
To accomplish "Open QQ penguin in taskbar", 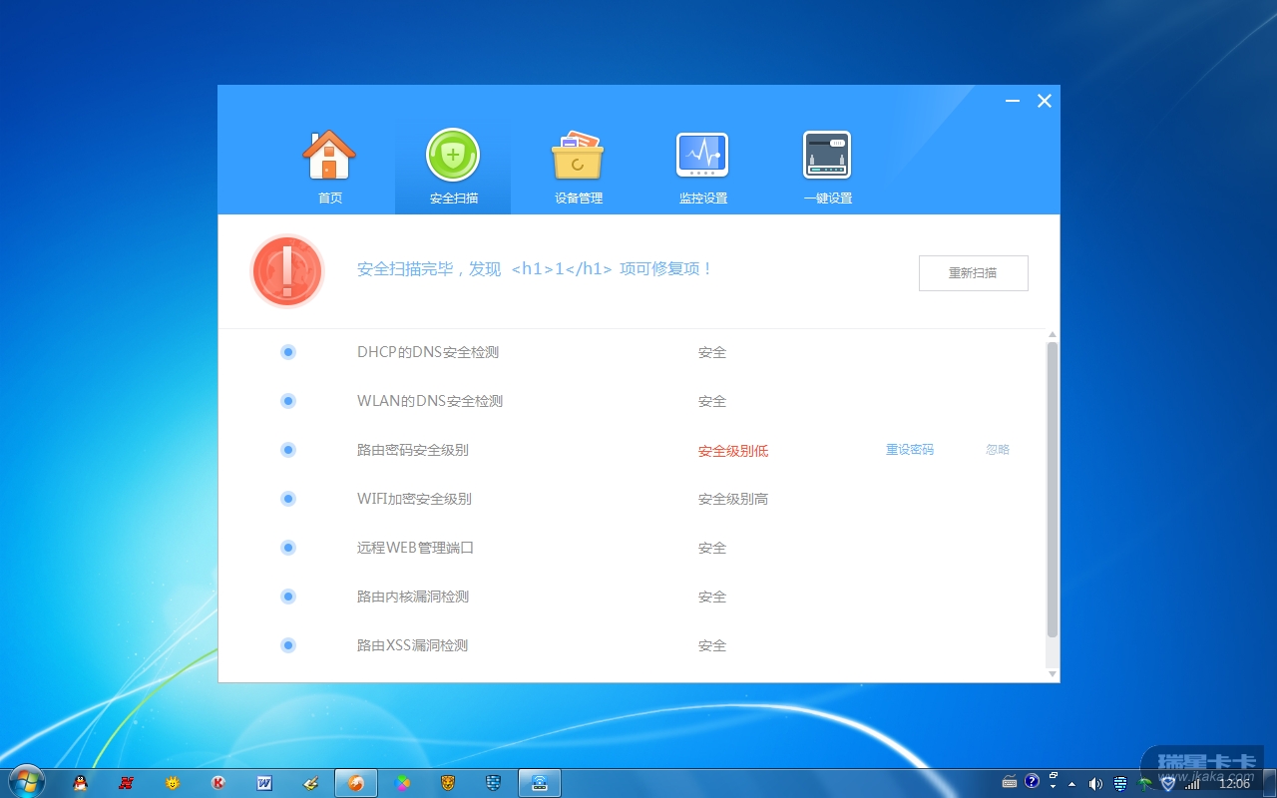I will 81,783.
